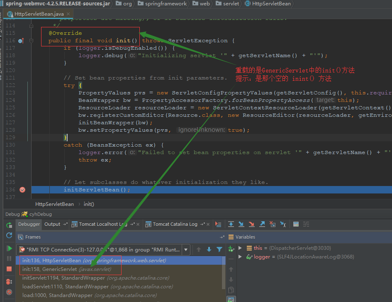Open the Tomcat Catalina Log tab

pos(175,224)
